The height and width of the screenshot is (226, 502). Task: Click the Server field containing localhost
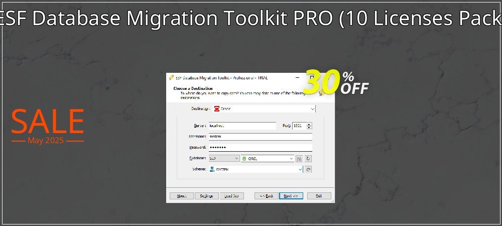pyautogui.click(x=242, y=126)
